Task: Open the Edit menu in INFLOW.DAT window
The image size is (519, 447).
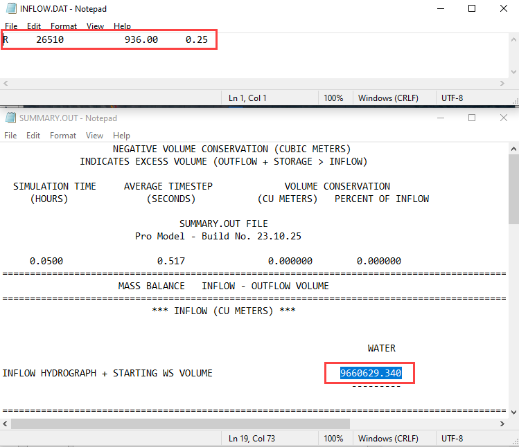Action: 33,26
